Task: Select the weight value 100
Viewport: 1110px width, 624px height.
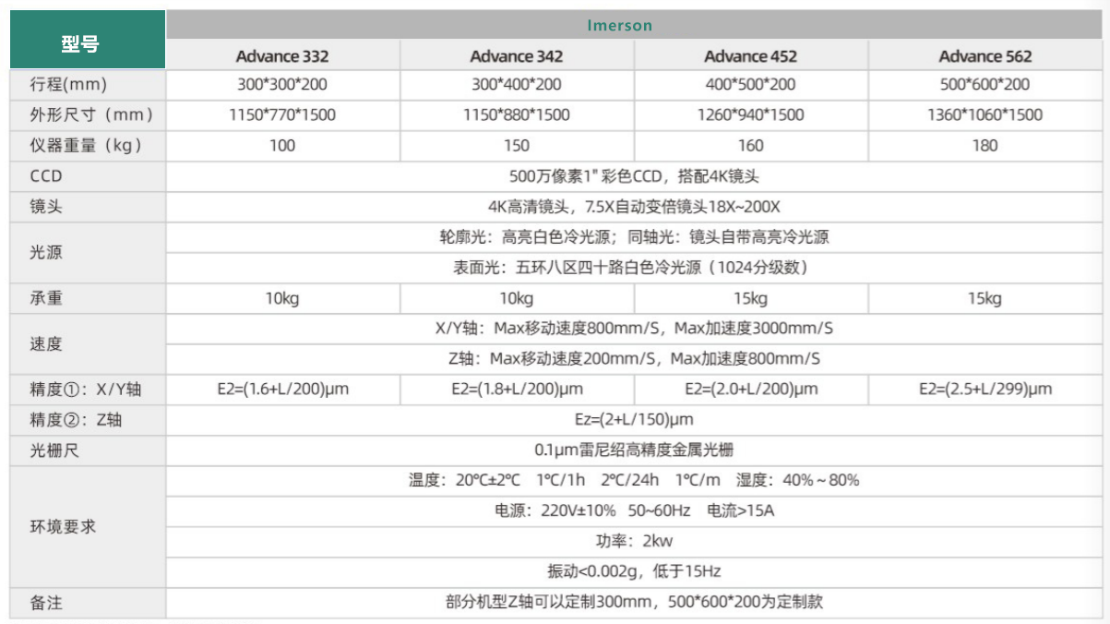Action: pyautogui.click(x=282, y=146)
